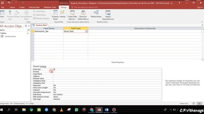Switch to the Create tab

click(22, 7)
